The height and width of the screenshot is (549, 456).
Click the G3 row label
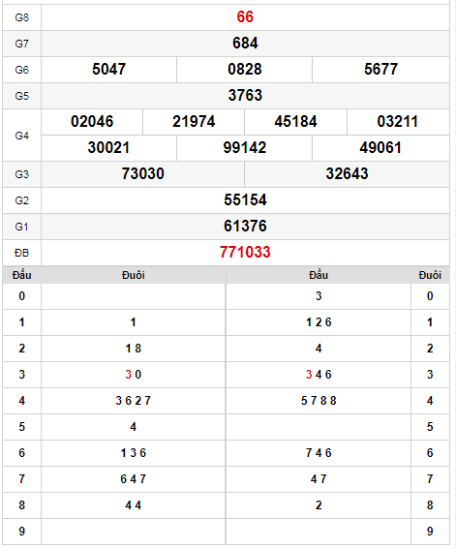[x=21, y=174]
